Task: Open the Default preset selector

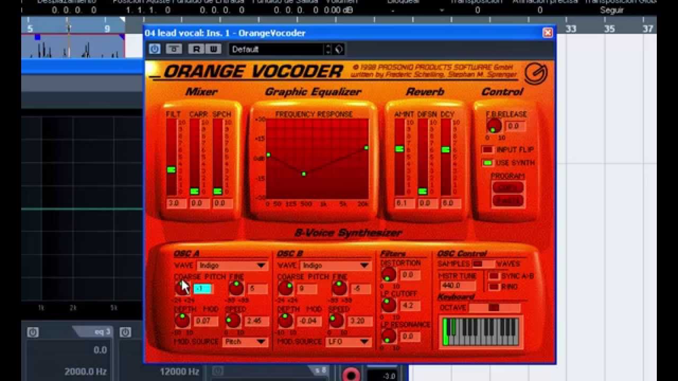Action: (276, 49)
